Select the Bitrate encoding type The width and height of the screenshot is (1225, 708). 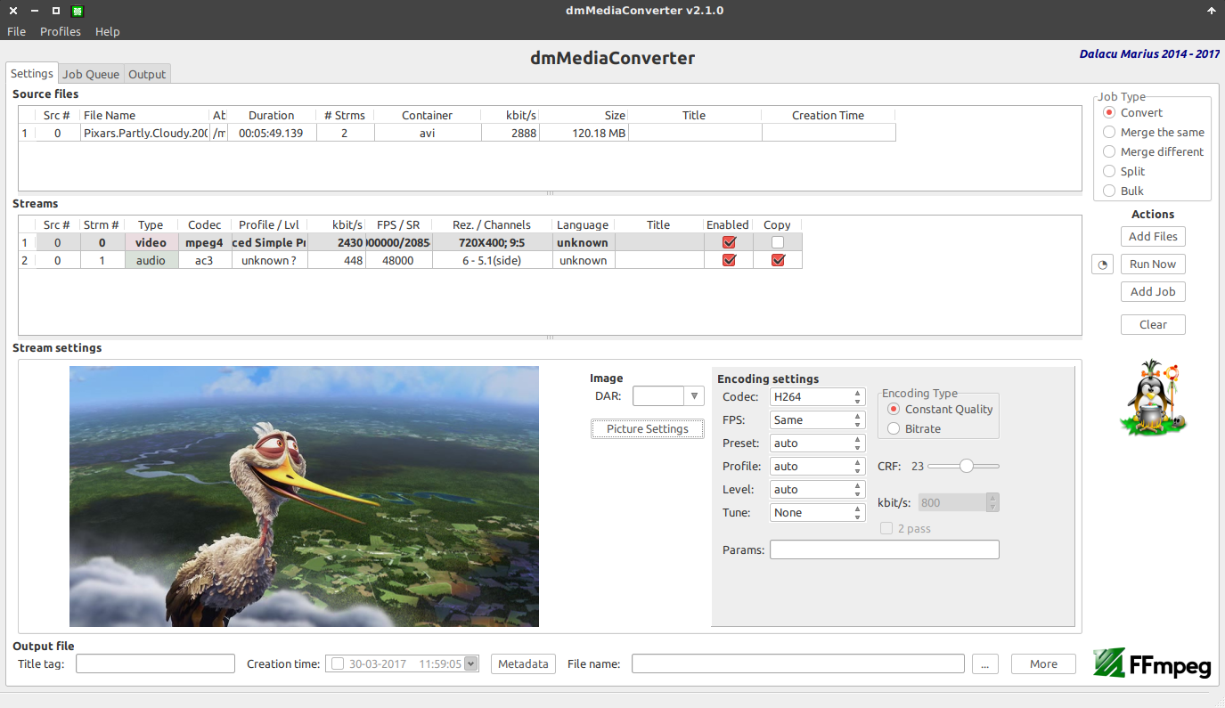893,427
